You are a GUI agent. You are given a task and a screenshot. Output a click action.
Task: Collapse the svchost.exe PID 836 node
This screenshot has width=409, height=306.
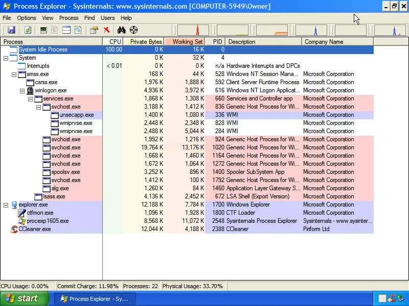point(39,107)
